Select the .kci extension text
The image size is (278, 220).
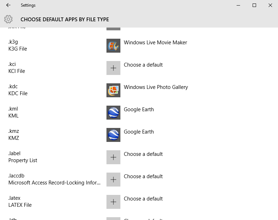coord(12,64)
